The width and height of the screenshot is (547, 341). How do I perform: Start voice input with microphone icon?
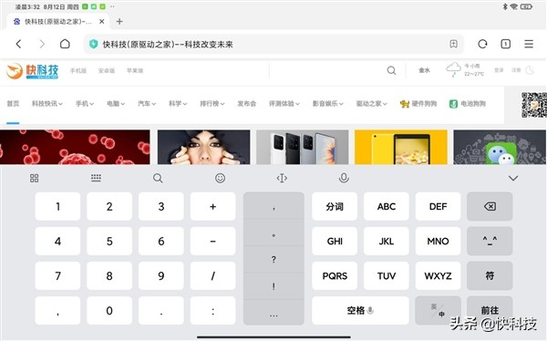(x=344, y=178)
